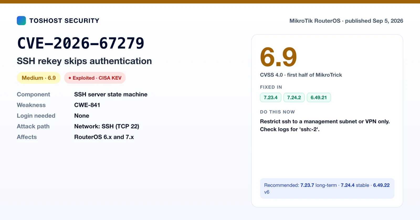This screenshot has height=220, width=420.
Task: Click the 'Weakness' field label
Action: [x=31, y=105]
